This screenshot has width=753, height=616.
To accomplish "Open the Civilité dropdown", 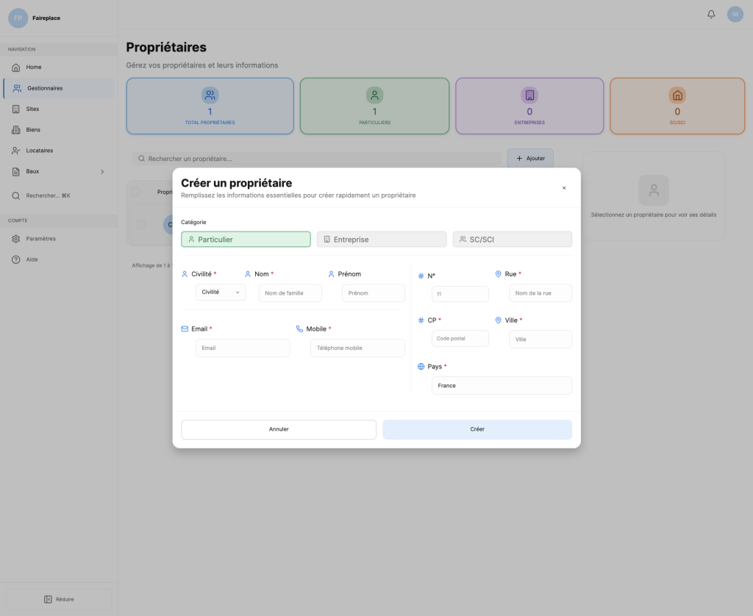I will (221, 293).
